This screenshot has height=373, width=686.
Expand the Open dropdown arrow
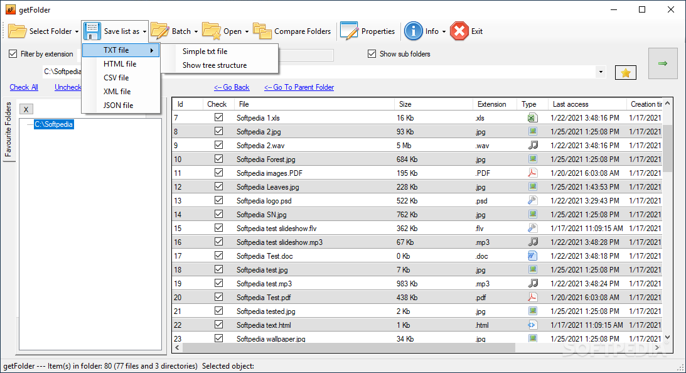[247, 31]
